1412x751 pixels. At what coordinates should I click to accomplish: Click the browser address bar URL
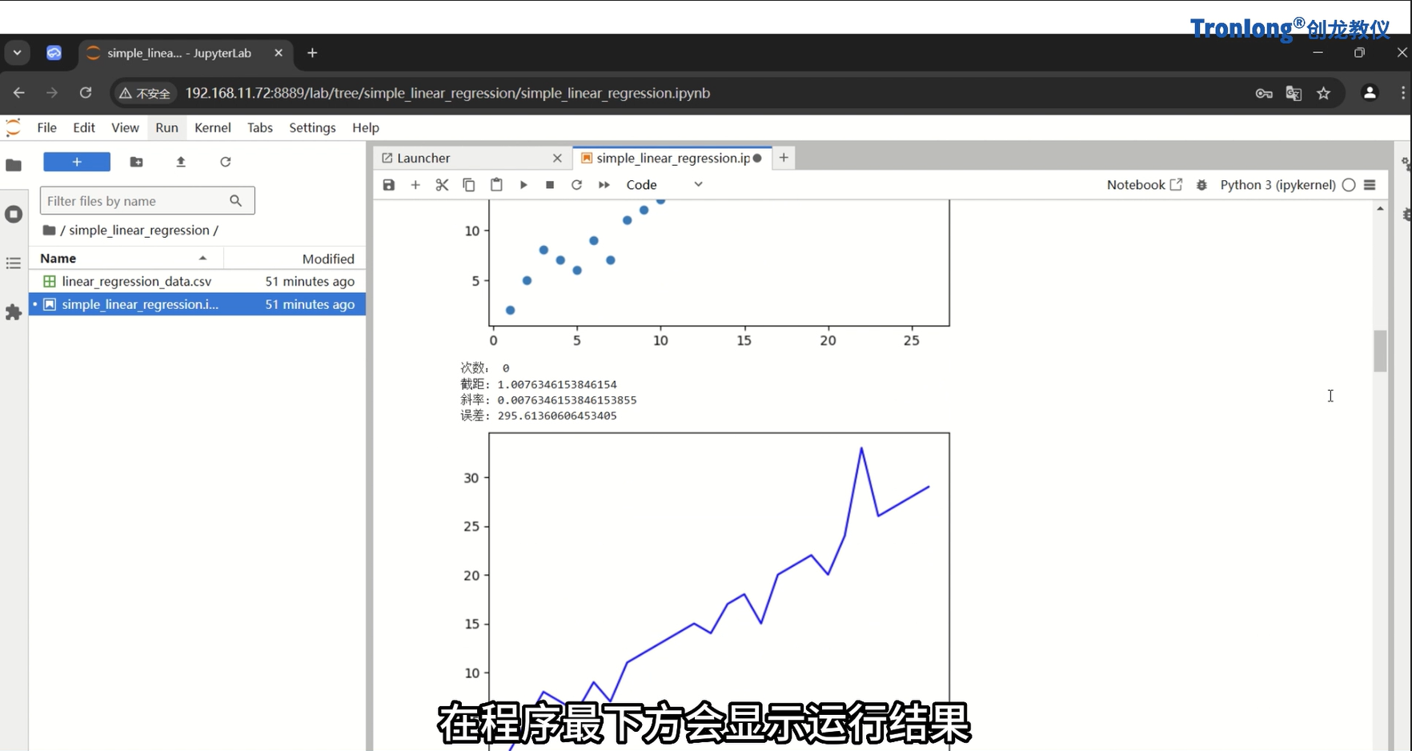click(x=448, y=94)
